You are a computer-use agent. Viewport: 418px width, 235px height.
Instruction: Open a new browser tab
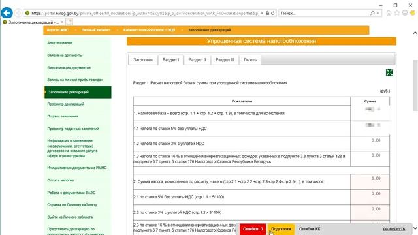point(69,22)
